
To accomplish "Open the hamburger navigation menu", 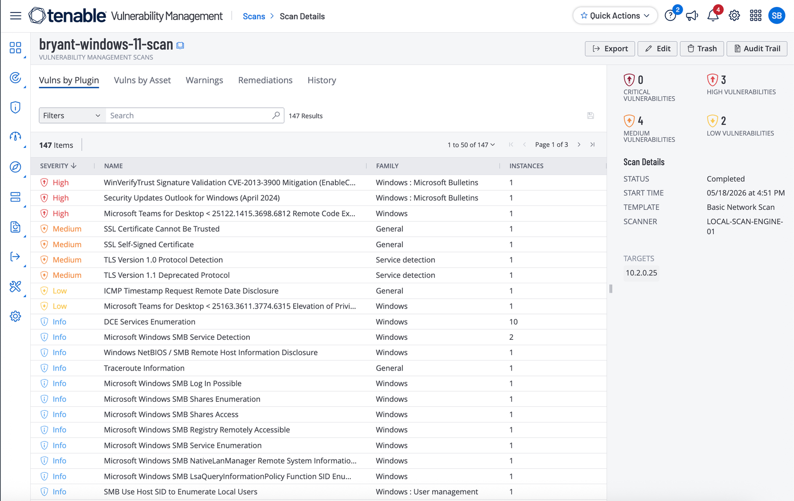I will tap(16, 16).
